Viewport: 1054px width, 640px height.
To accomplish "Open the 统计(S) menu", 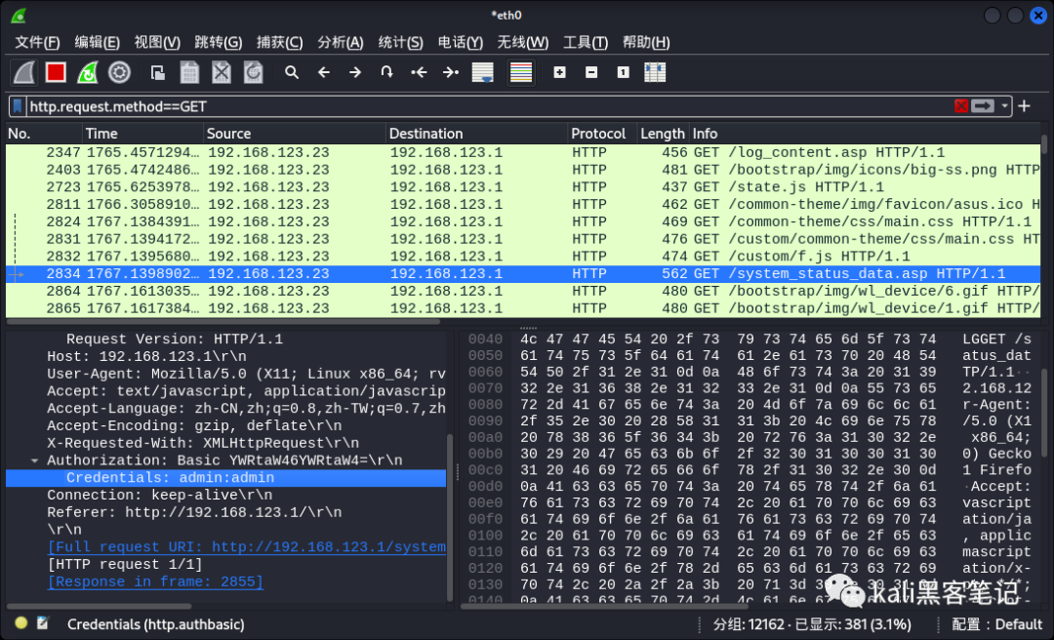I will (x=401, y=42).
